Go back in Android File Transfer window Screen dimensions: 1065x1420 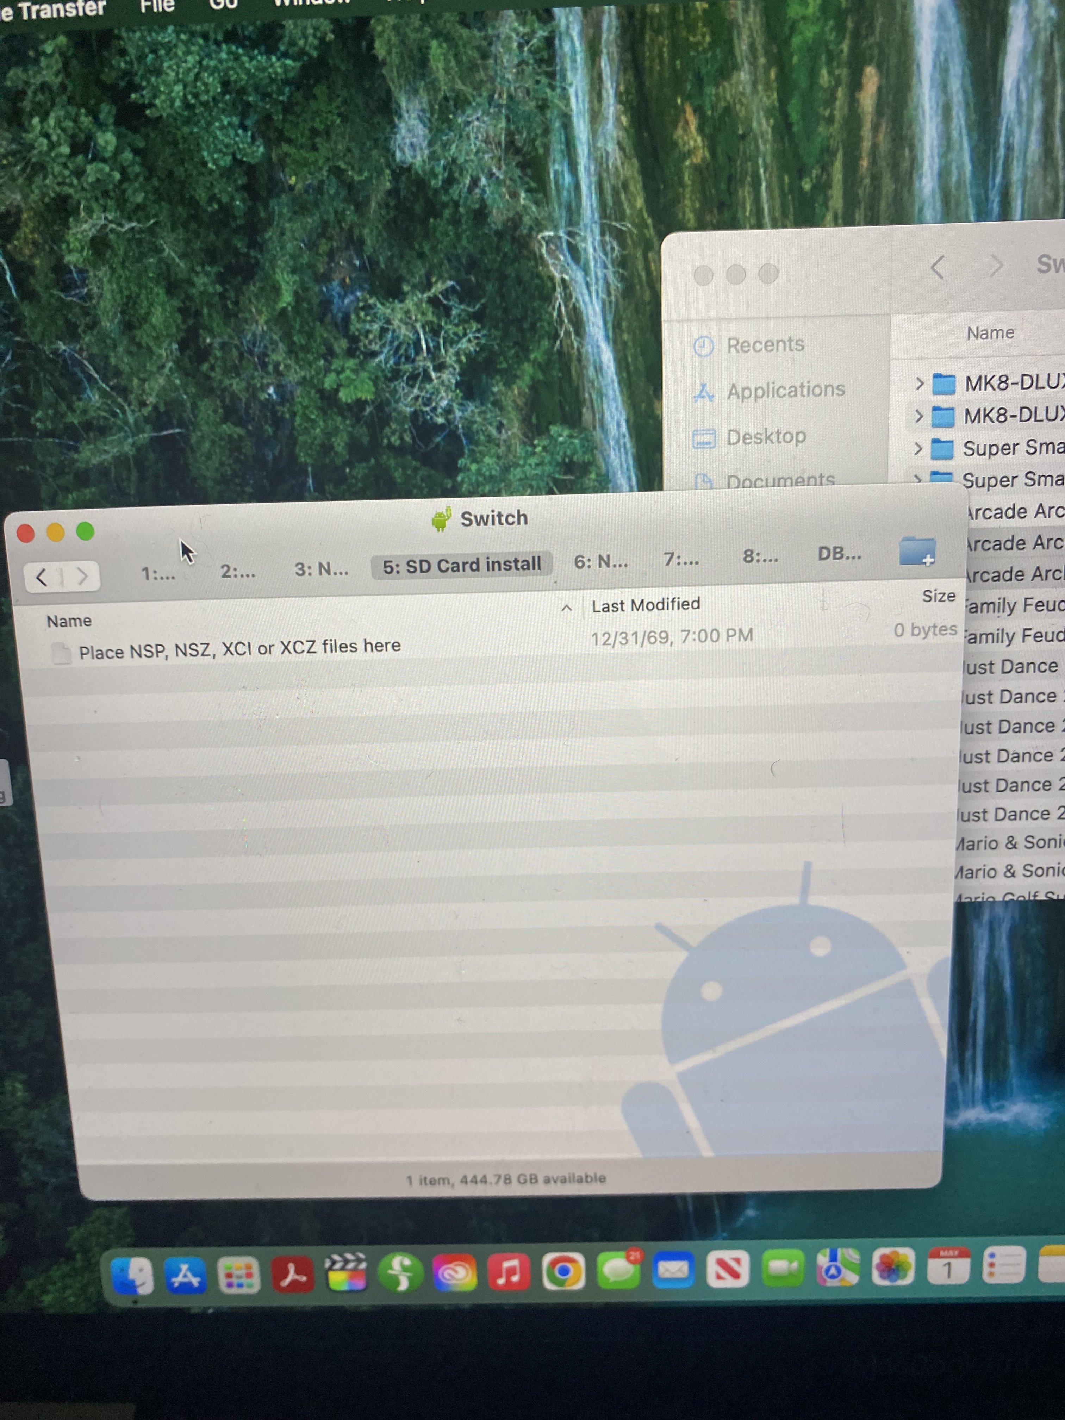tap(42, 577)
